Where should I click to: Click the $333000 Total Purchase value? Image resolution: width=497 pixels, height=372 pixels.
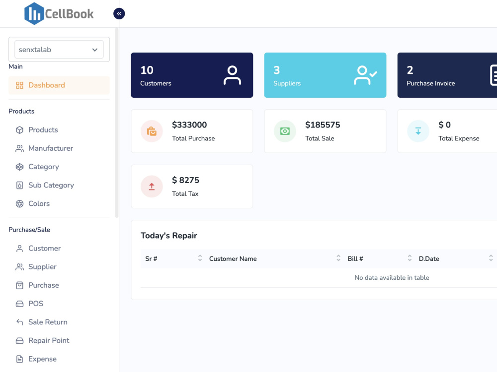(x=189, y=125)
